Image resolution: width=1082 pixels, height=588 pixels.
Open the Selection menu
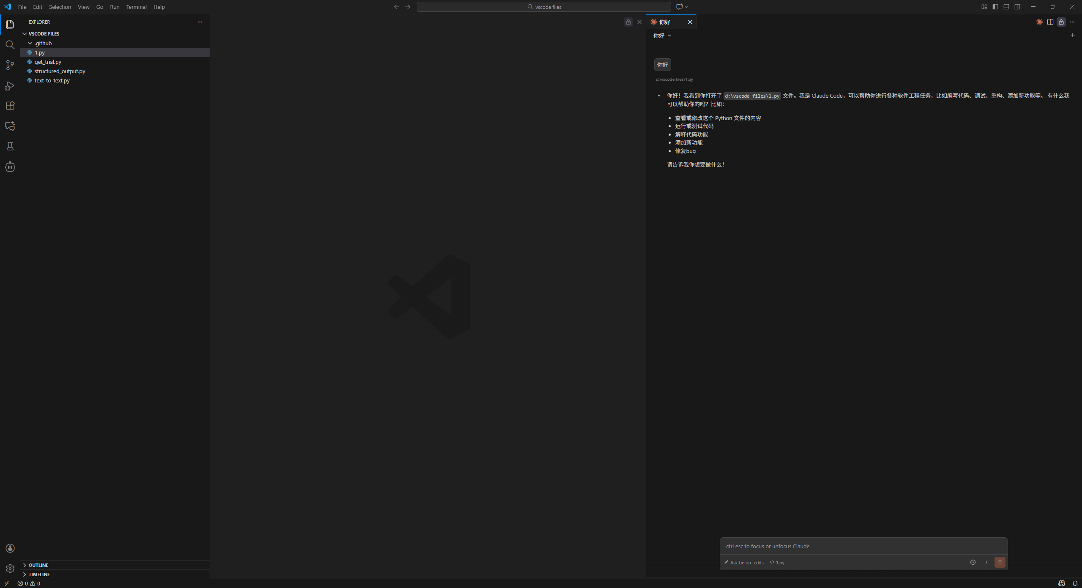[x=60, y=7]
